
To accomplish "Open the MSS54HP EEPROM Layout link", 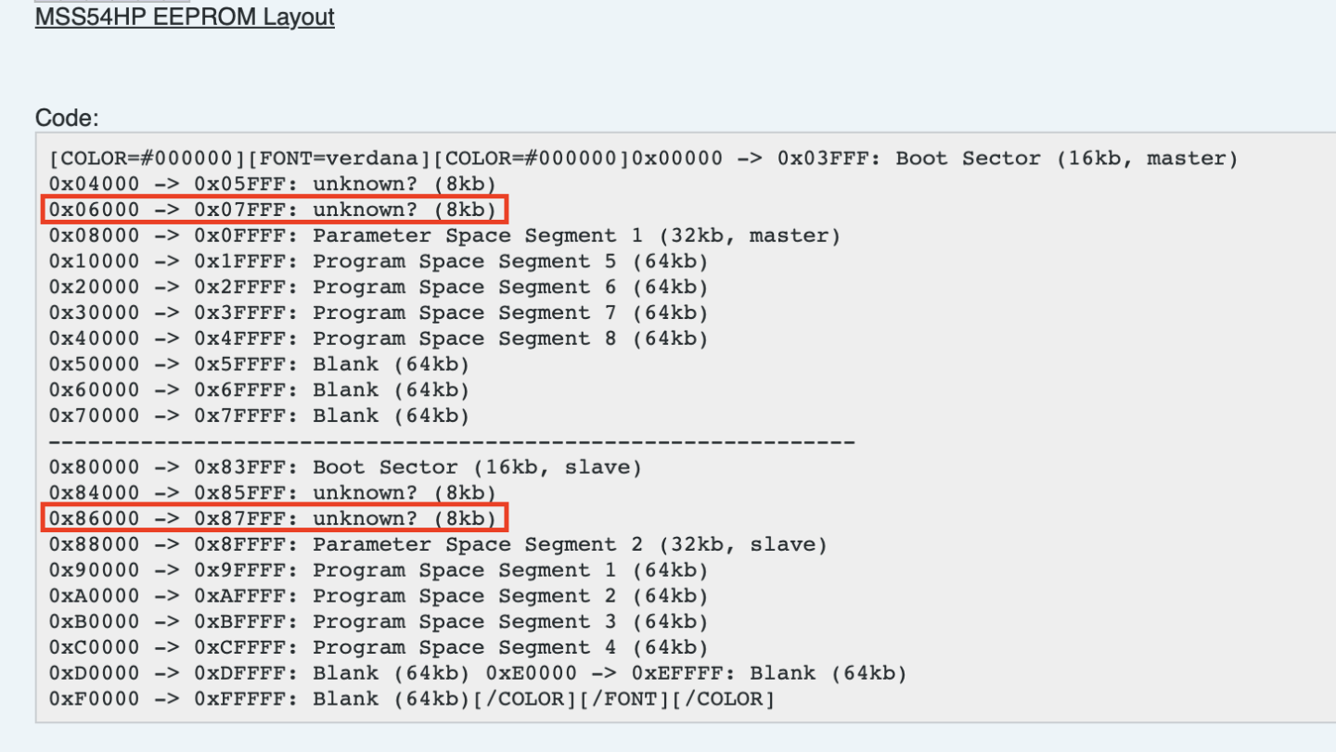I will [x=185, y=17].
